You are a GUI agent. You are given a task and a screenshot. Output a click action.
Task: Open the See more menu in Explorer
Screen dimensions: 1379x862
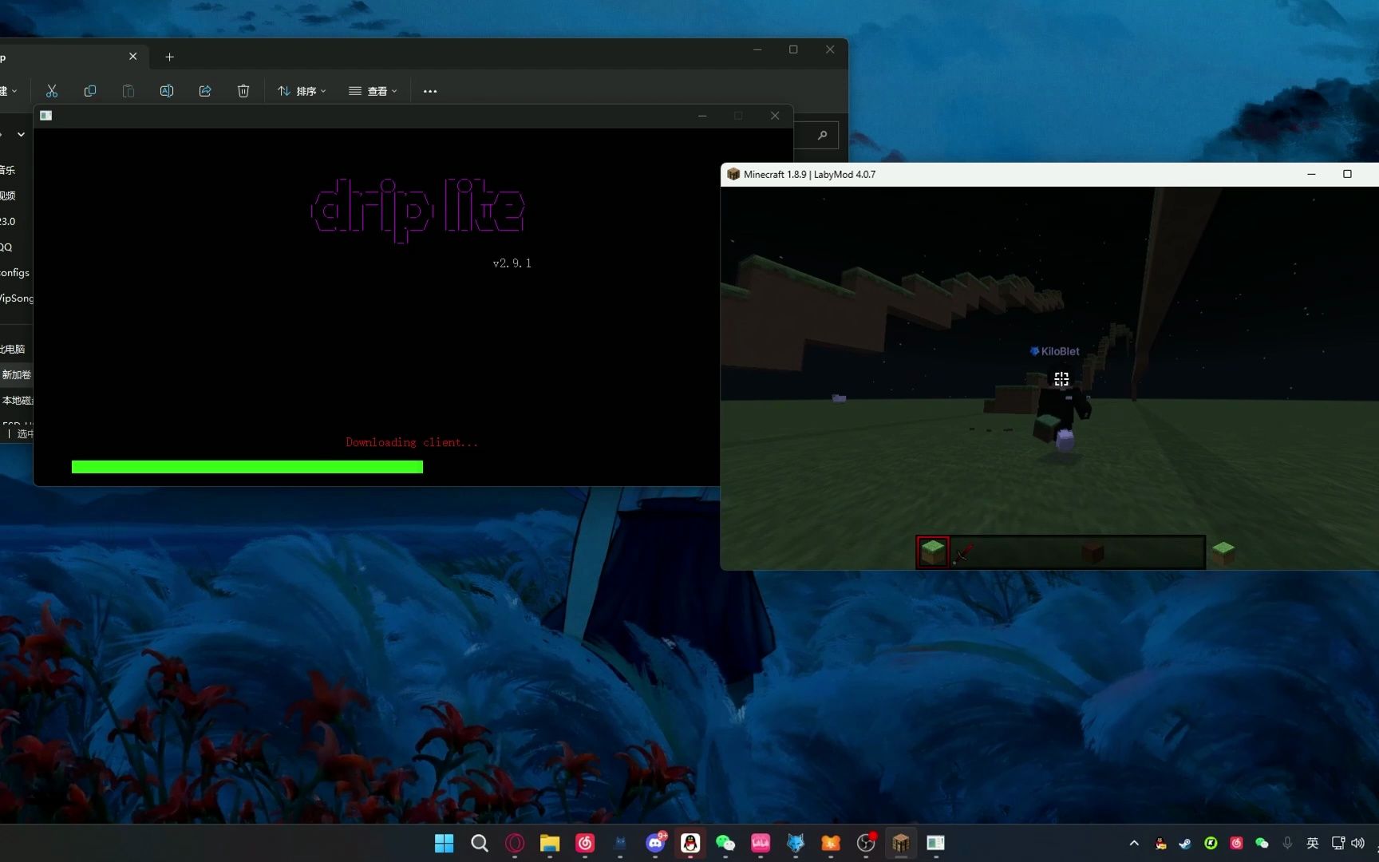(x=429, y=91)
